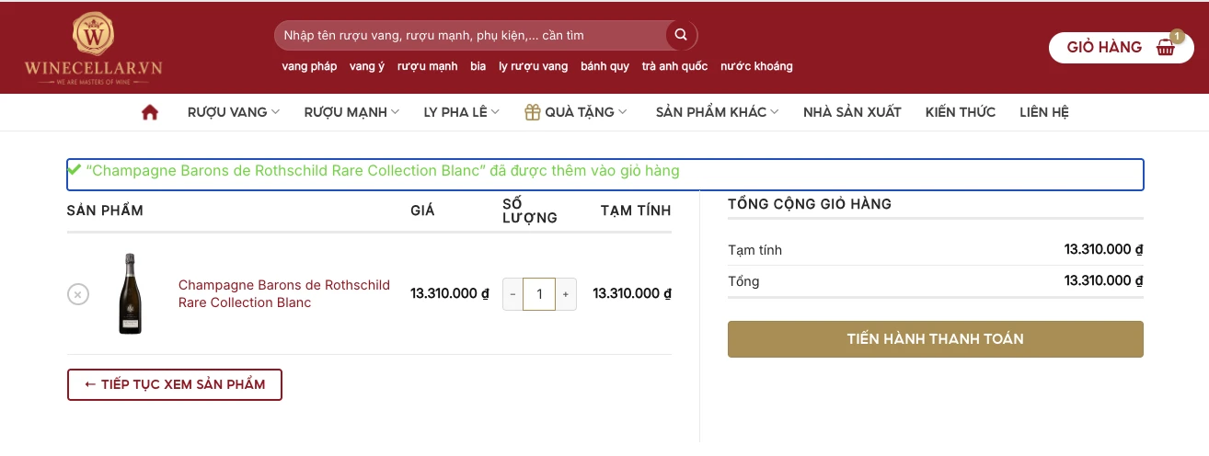
Task: Open the Quà Tặng menu item
Action: 576,112
